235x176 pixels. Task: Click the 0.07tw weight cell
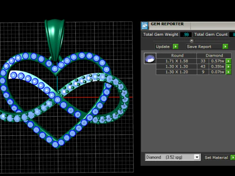(217, 72)
